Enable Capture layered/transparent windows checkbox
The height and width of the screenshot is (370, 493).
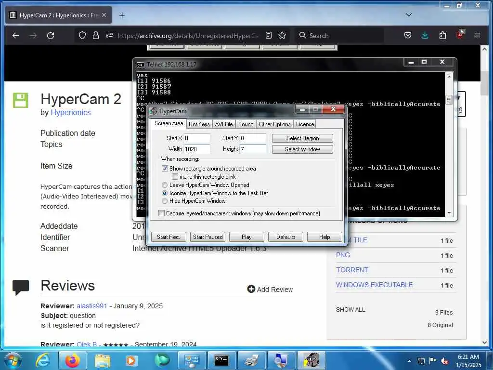(x=162, y=213)
